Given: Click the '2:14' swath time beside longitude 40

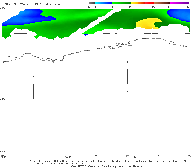Looking at the screenshot, I should [69, 157].
